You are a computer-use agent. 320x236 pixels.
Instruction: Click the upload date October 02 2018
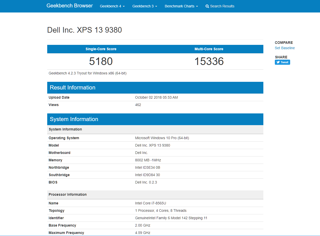pyautogui.click(x=156, y=97)
